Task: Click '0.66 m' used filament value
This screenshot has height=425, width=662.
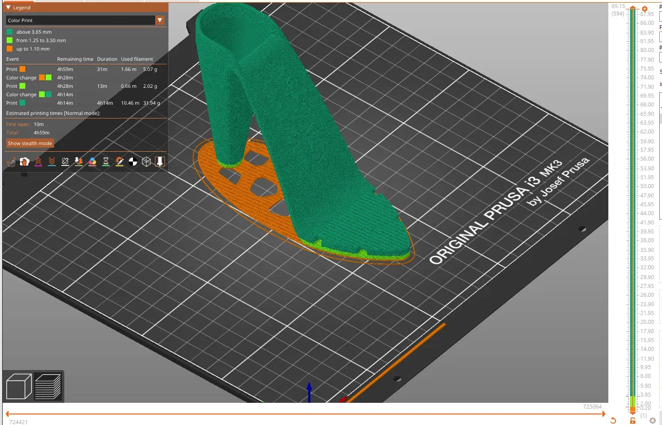Action: coord(129,86)
